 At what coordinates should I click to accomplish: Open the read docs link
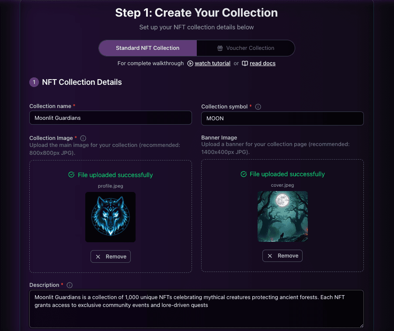tap(262, 63)
